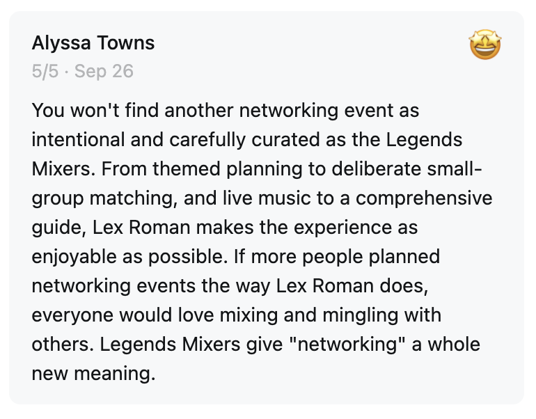536x419 pixels.
Task: Click the 5/5 rating text
Action: pyautogui.click(x=45, y=72)
